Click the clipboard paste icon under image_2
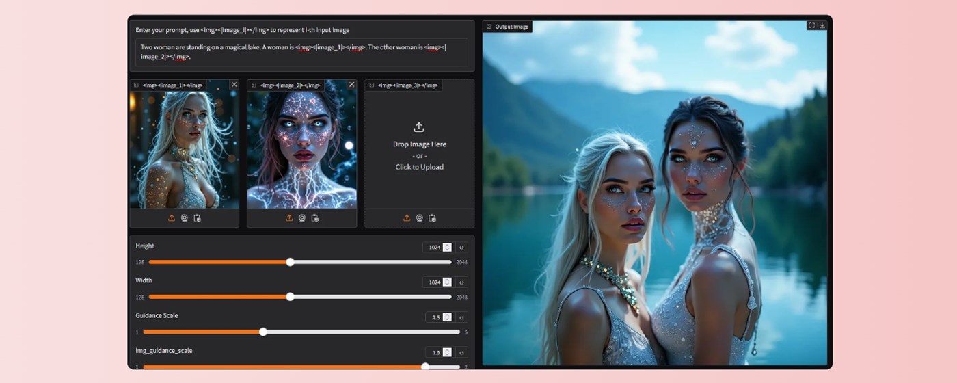This screenshot has width=957, height=383. point(314,218)
